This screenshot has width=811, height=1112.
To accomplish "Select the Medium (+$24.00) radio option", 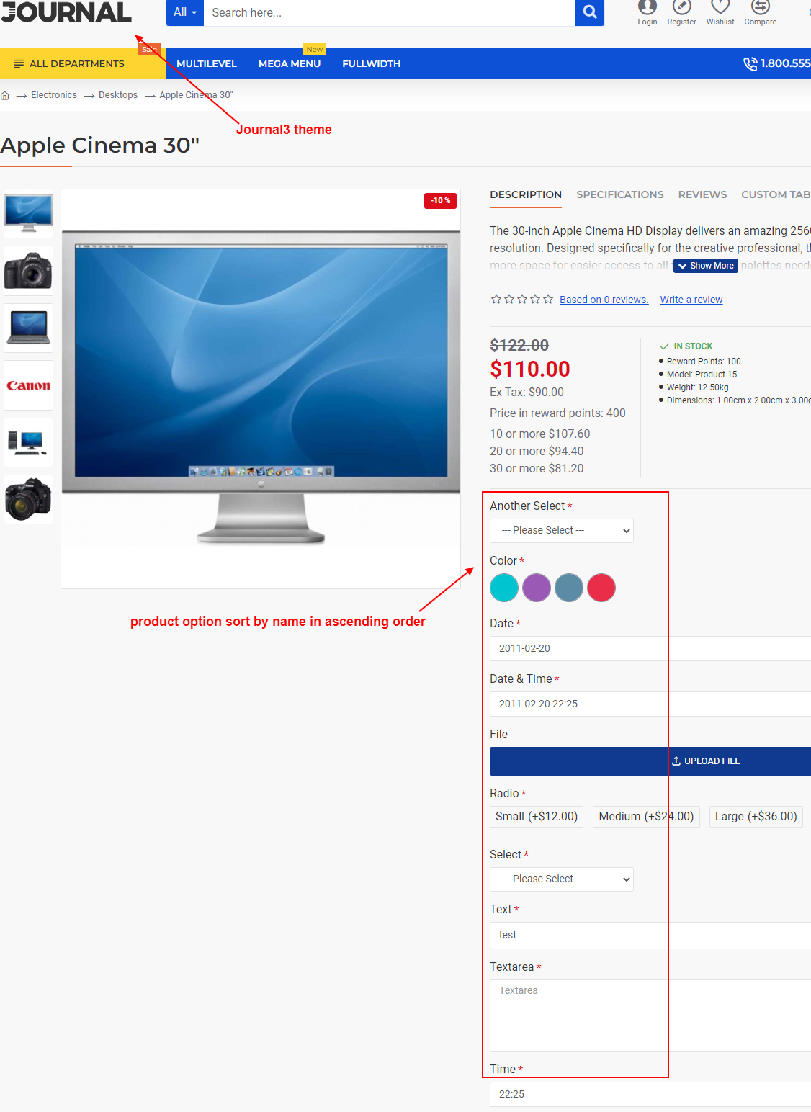I will tap(646, 817).
